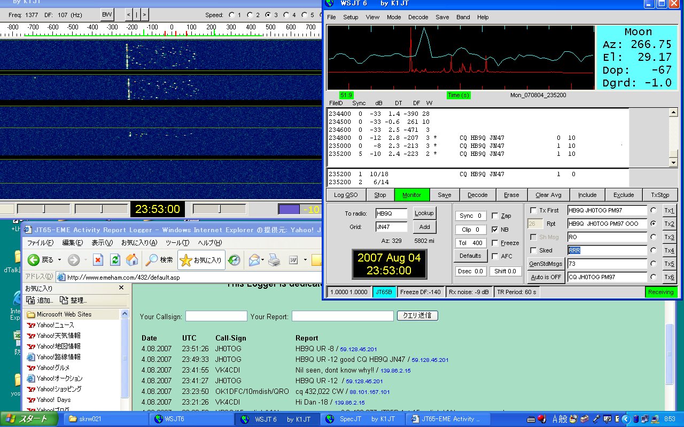This screenshot has width=684, height=427.
Task: Click the WSJT decode list scroll-up arrow
Action: pyautogui.click(x=673, y=113)
